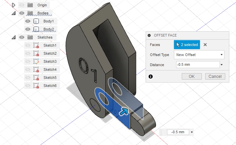Show hidden Sketch2
The image size is (236, 145).
coord(28,53)
